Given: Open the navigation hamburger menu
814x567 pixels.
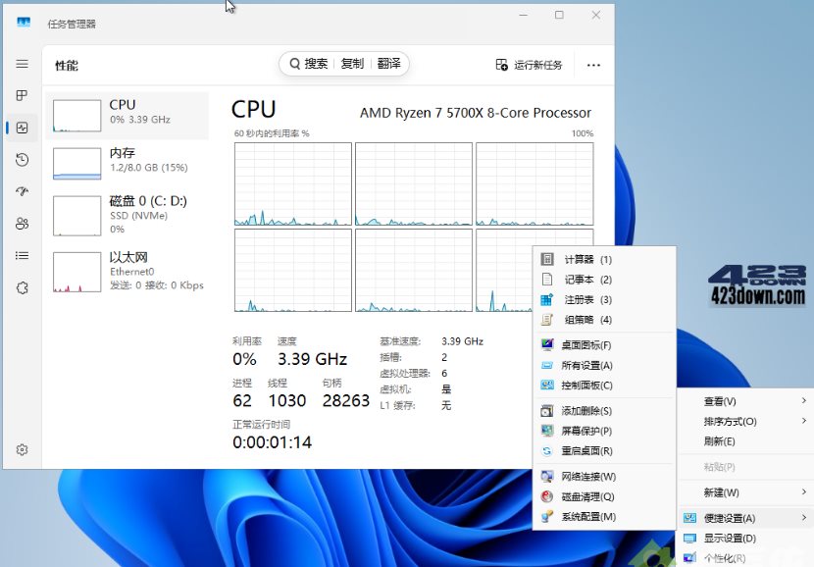Looking at the screenshot, I should pyautogui.click(x=22, y=64).
